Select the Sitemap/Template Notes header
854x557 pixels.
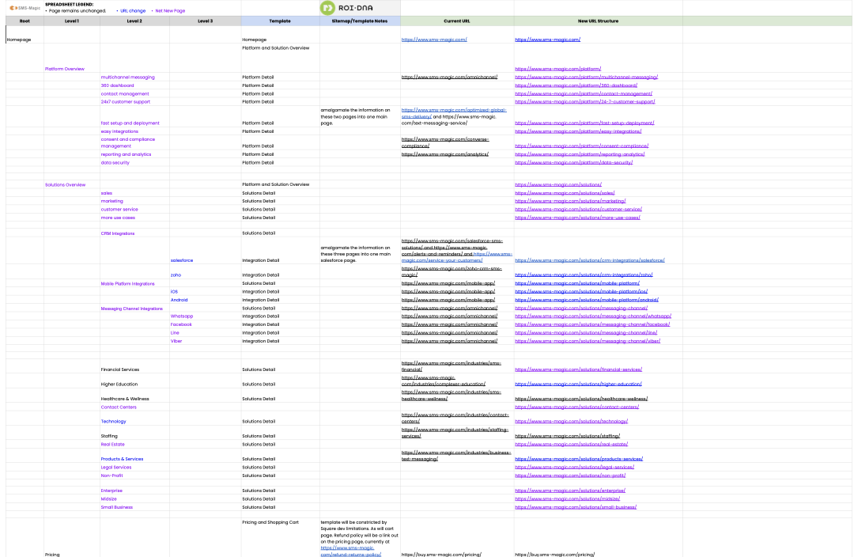click(360, 21)
